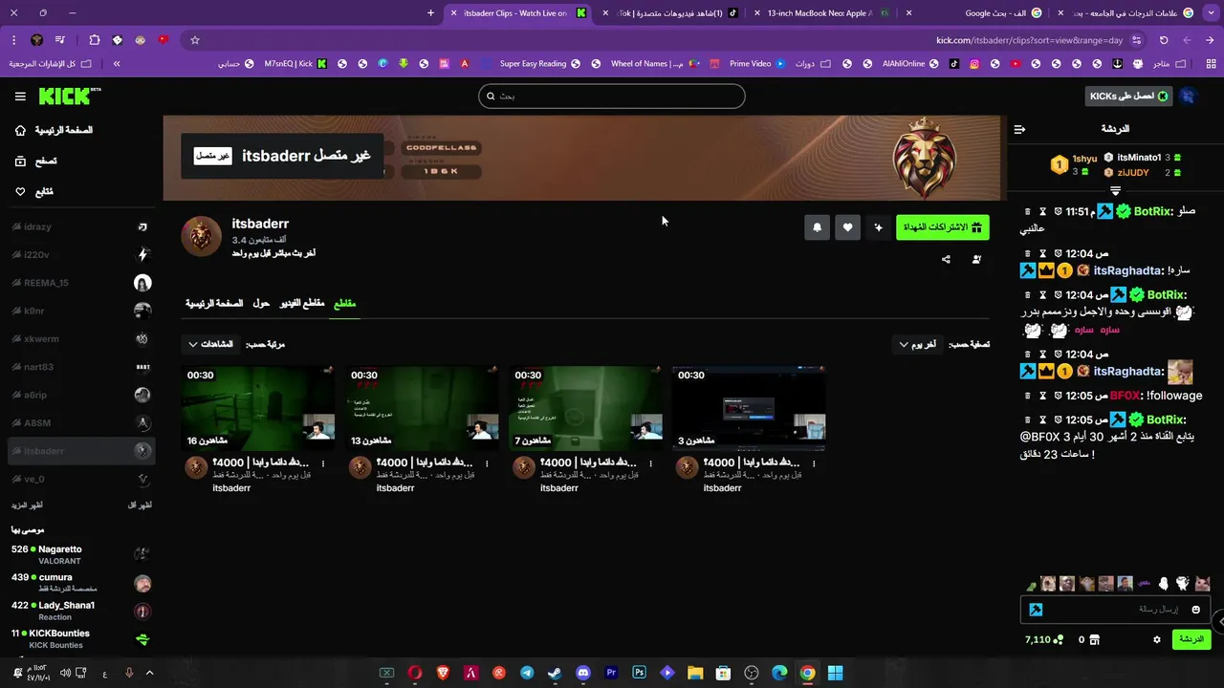This screenshot has height=688, width=1224.
Task: Open the user account avatar top right
Action: 1189,96
